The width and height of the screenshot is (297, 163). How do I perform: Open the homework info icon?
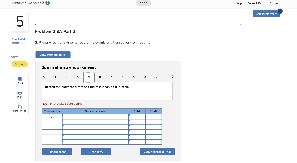point(48,3)
